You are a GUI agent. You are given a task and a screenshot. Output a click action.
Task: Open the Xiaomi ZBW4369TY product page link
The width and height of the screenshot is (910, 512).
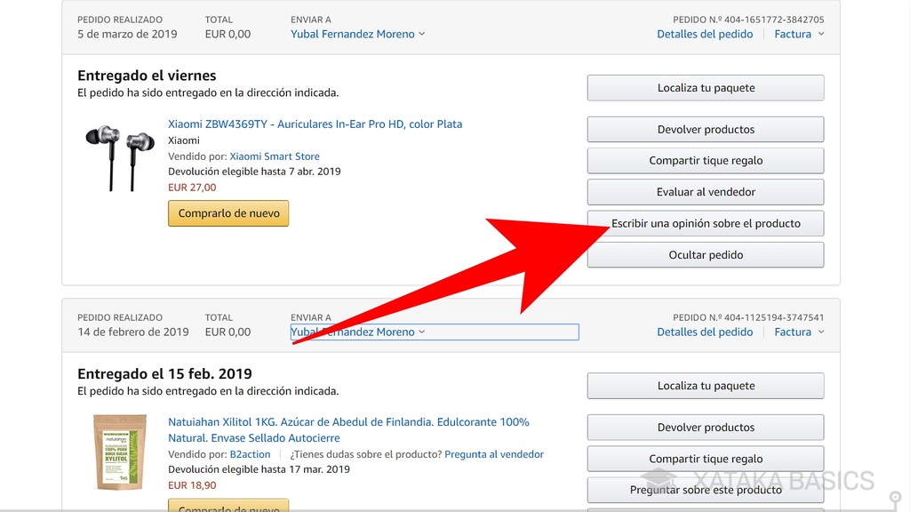315,124
